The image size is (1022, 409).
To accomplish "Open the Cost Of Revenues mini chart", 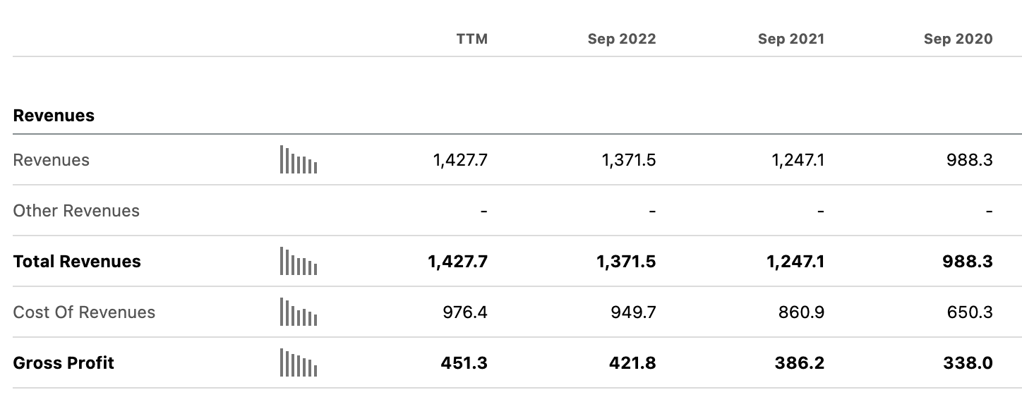I will click(x=299, y=312).
